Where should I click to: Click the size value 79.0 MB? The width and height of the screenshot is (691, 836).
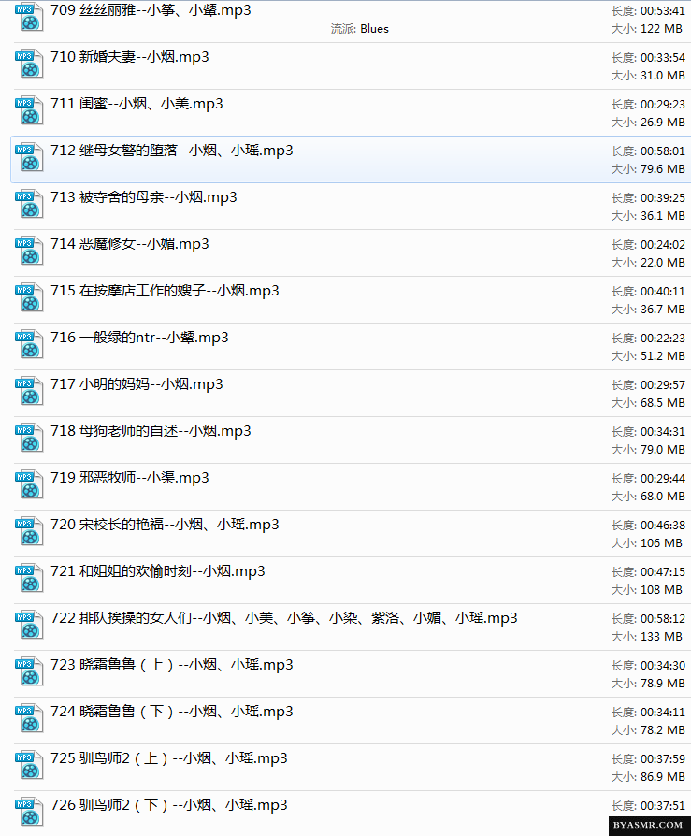[x=663, y=450]
